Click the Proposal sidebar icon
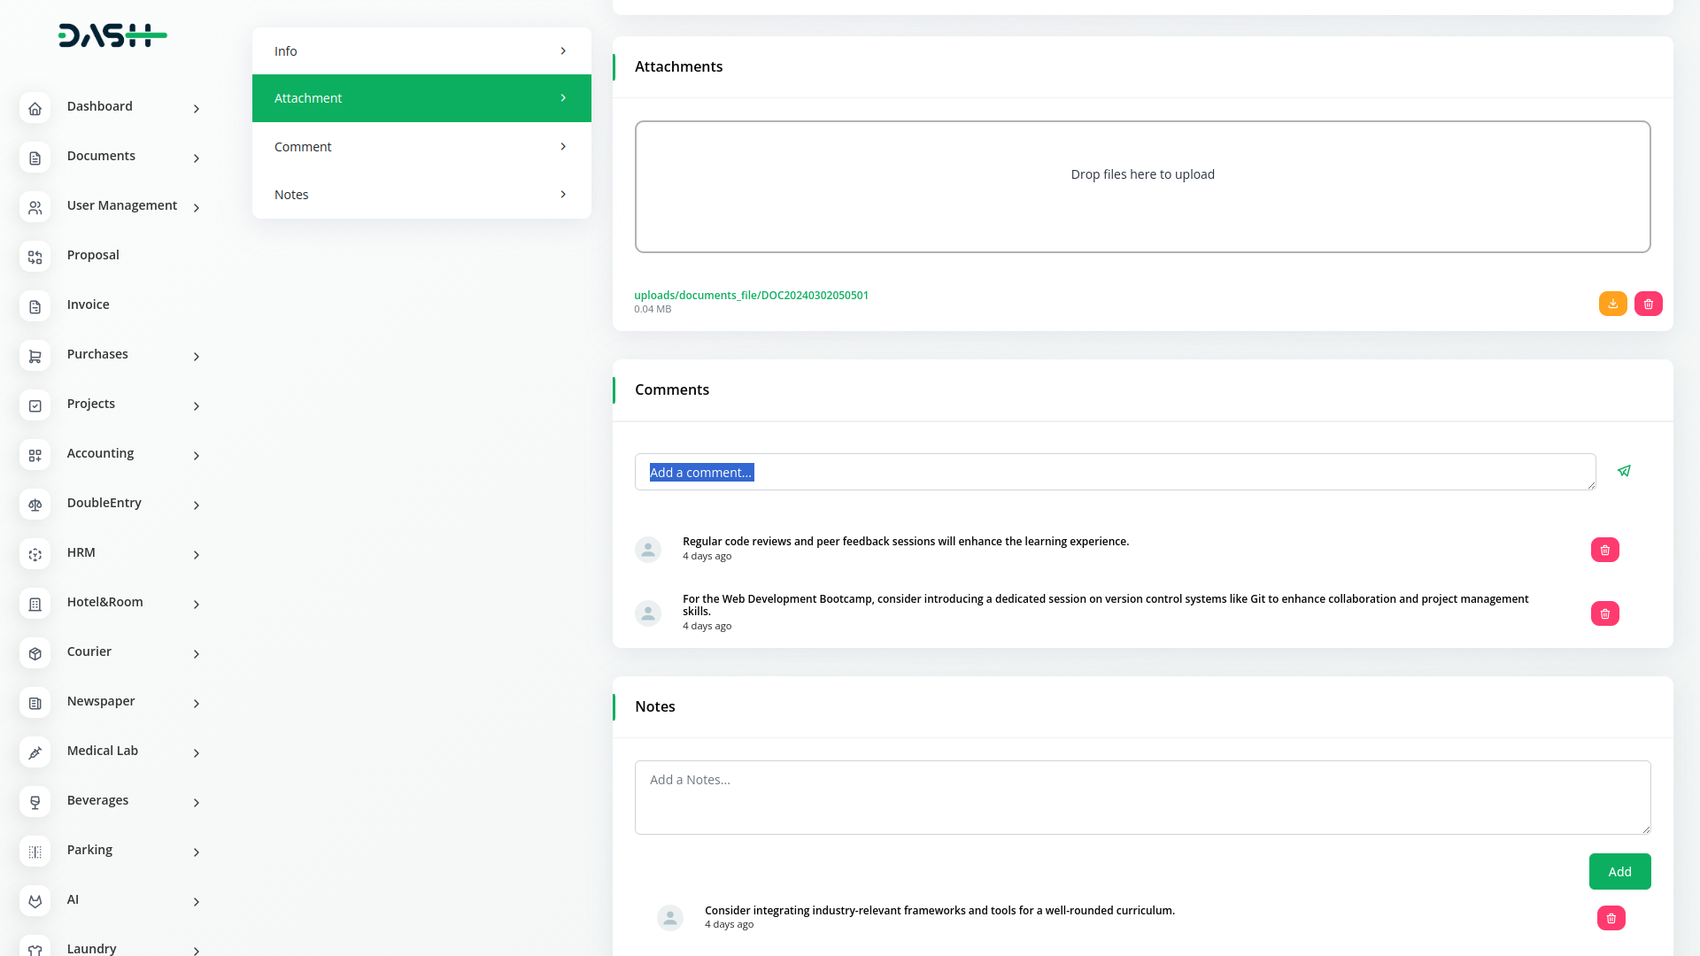 [x=35, y=256]
